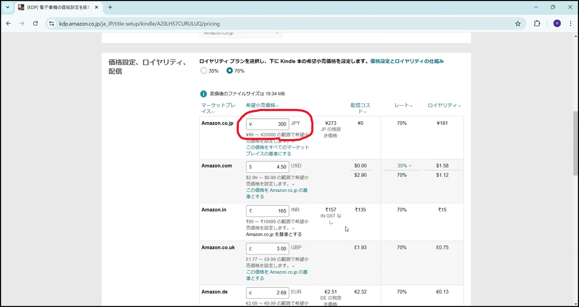Expand the 希望小売価格 column header
The height and width of the screenshot is (307, 579).
262,105
